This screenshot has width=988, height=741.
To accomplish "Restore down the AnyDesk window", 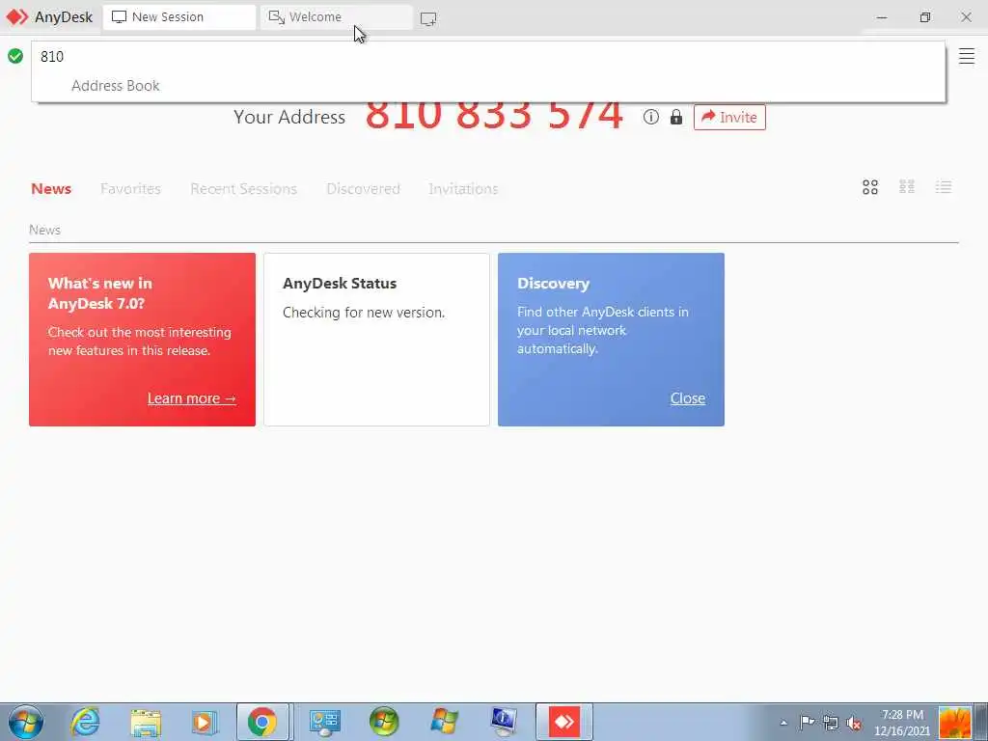I will 924,17.
